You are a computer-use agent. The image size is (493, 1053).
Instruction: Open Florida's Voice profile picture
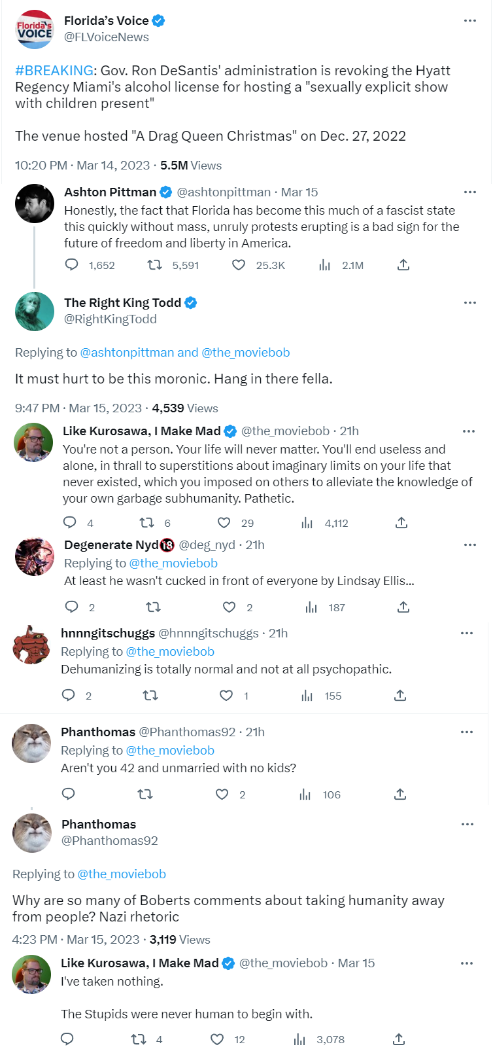[35, 29]
